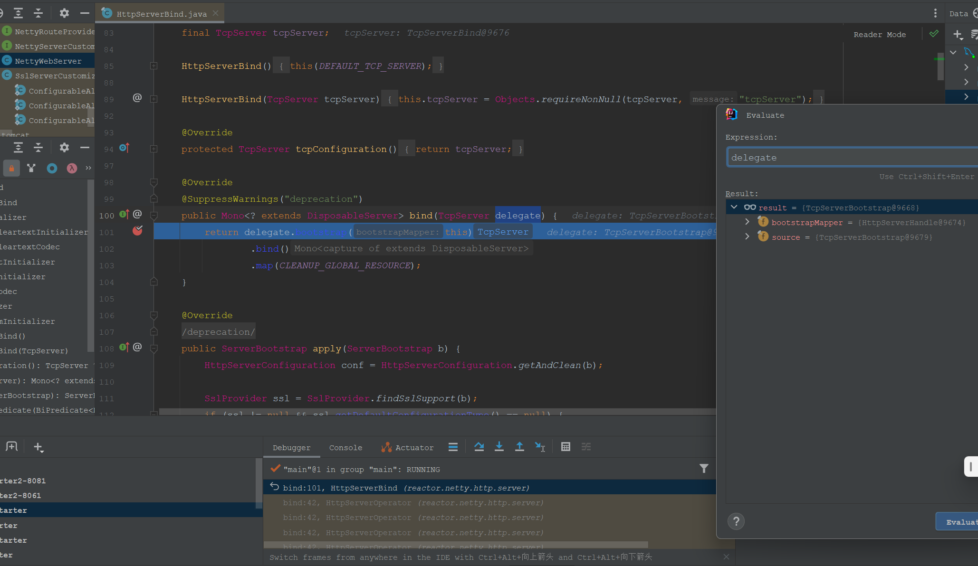Expand the bootstrapMapper result node
978x566 pixels.
pos(747,222)
